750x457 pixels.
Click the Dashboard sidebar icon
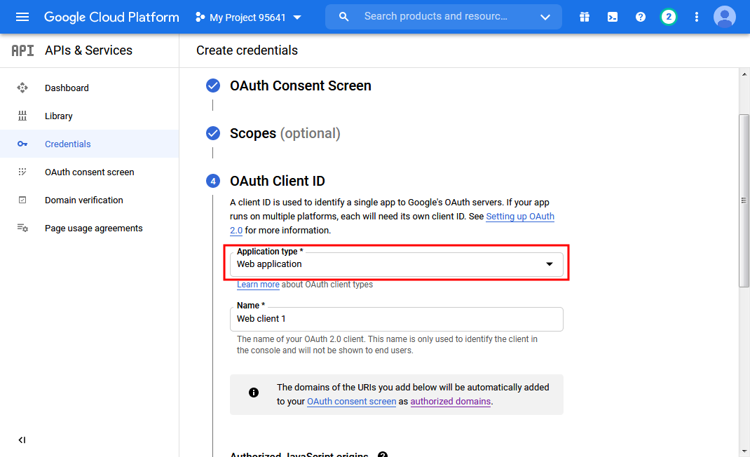pos(22,88)
